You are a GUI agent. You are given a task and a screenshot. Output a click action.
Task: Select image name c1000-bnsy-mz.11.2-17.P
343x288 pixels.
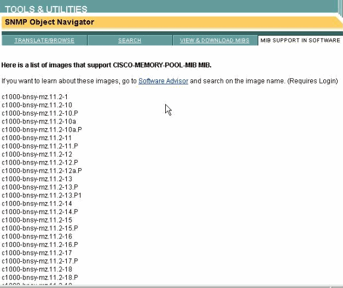pos(40,261)
